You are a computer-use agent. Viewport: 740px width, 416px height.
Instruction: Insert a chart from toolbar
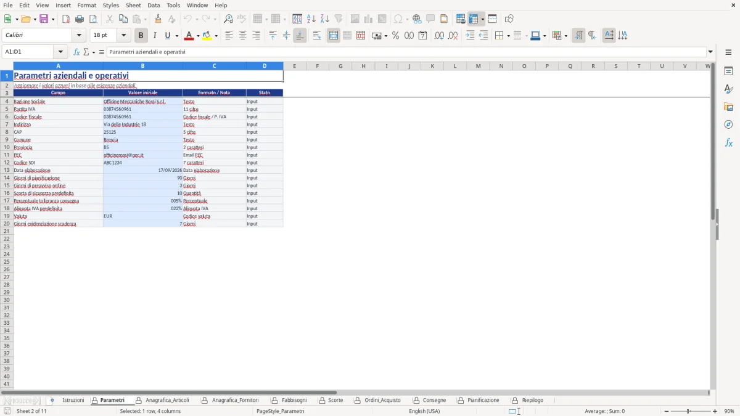click(x=369, y=19)
